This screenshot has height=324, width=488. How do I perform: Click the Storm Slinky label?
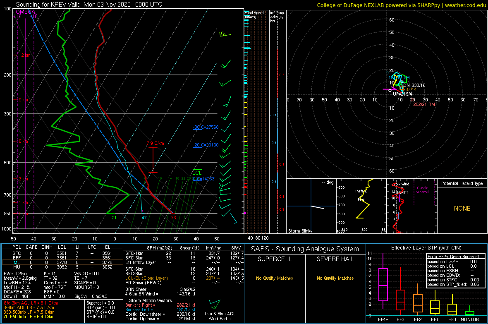click(300, 231)
